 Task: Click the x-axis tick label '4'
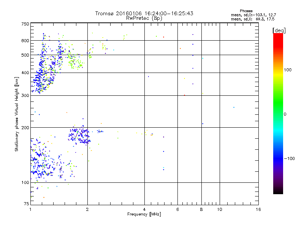(x=144, y=209)
